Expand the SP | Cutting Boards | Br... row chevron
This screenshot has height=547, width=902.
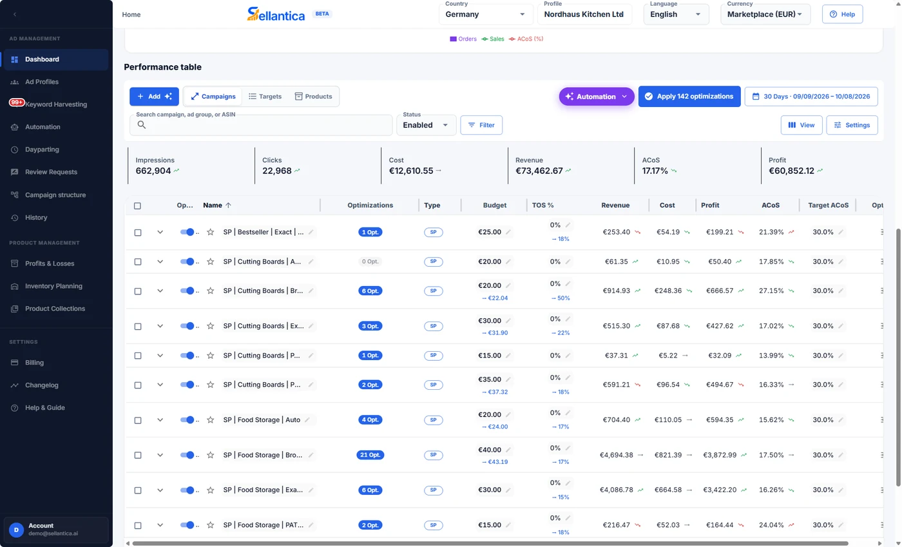(x=160, y=291)
